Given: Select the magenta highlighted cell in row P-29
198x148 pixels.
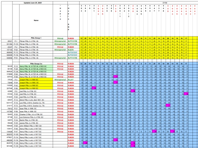Looking at the screenshot, I should click(x=186, y=94).
